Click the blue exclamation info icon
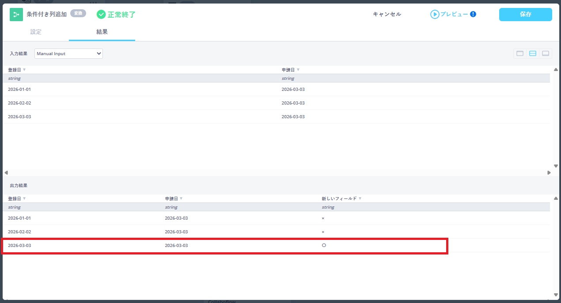The width and height of the screenshot is (561, 303). pyautogui.click(x=473, y=14)
